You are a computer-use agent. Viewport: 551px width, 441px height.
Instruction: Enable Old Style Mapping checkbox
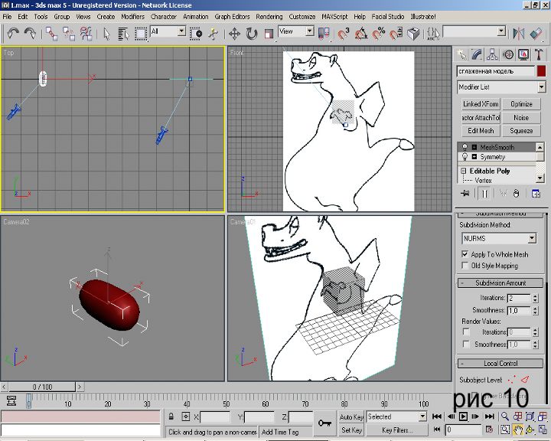(x=465, y=266)
